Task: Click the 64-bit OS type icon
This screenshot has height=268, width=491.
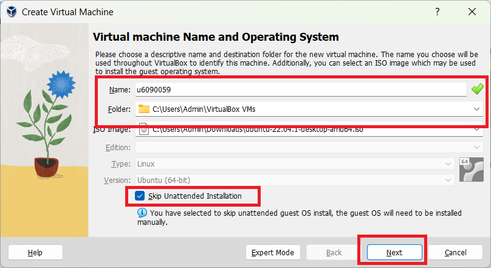Action: pyautogui.click(x=472, y=170)
